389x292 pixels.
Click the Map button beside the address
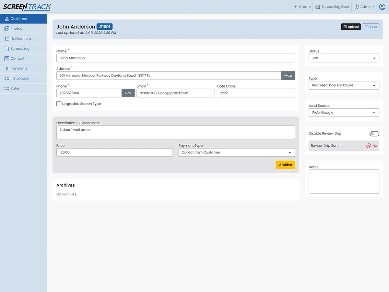(x=288, y=76)
